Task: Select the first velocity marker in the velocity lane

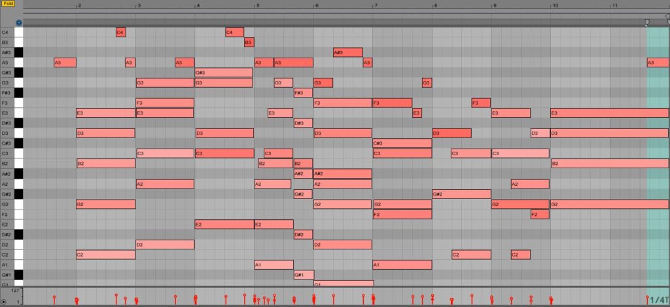Action: (x=55, y=299)
